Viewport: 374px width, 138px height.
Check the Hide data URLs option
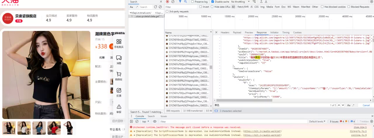[212, 7]
